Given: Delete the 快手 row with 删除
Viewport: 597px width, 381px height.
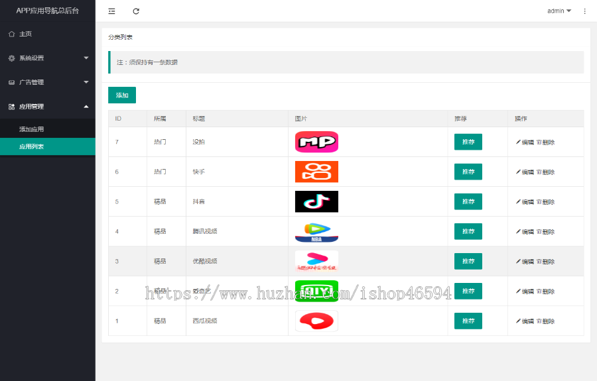Looking at the screenshot, I should tap(546, 172).
